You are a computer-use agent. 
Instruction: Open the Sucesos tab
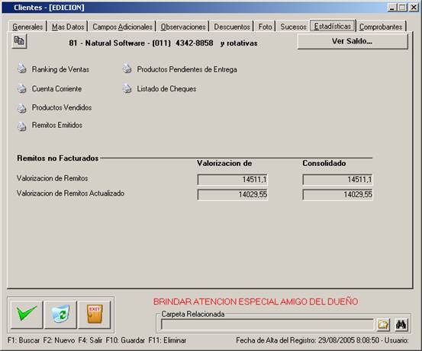(x=293, y=27)
